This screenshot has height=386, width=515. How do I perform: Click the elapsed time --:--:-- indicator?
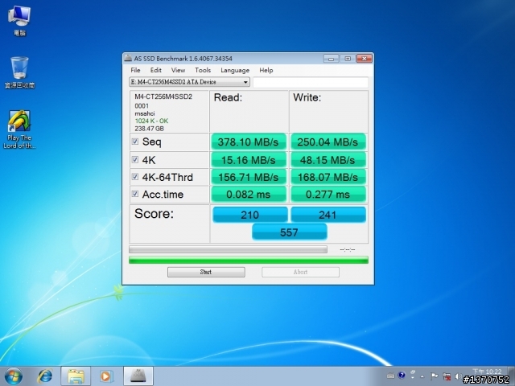[347, 250]
